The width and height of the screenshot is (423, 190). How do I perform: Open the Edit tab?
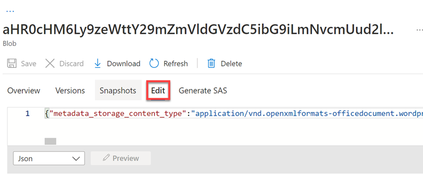point(158,91)
